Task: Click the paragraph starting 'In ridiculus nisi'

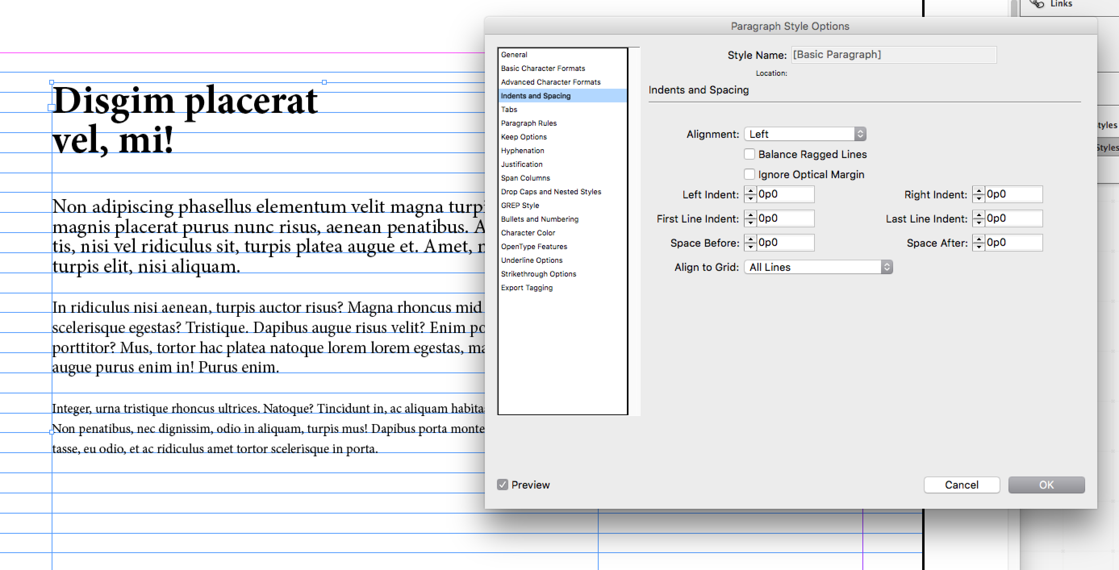Action: (x=268, y=337)
